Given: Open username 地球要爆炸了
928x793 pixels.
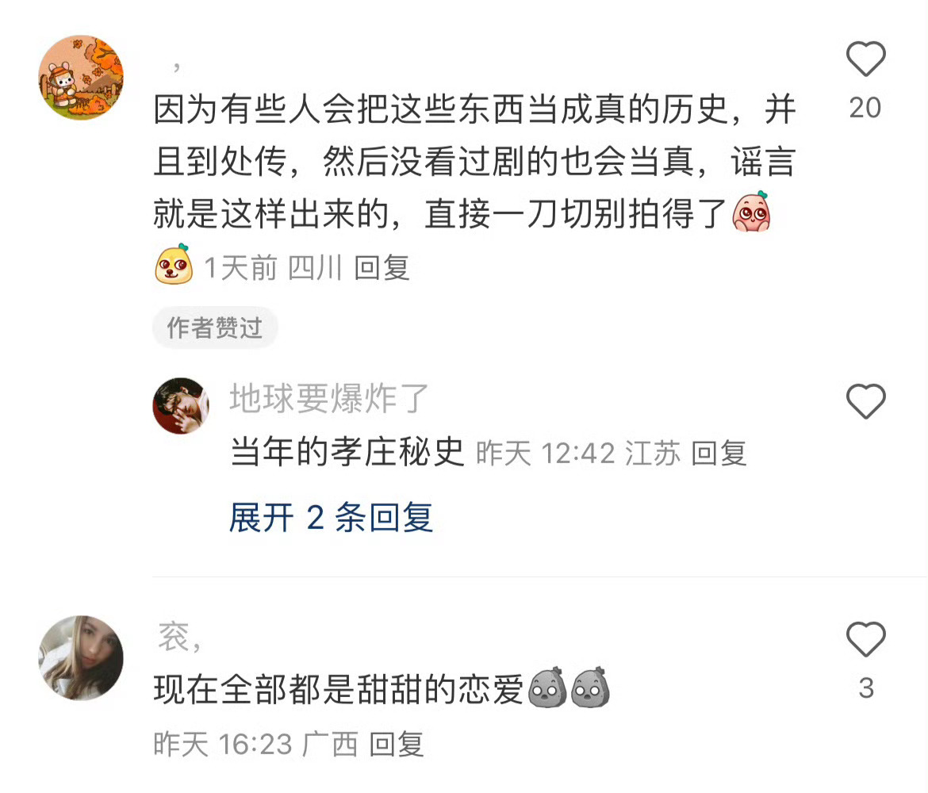Looking at the screenshot, I should tap(329, 398).
